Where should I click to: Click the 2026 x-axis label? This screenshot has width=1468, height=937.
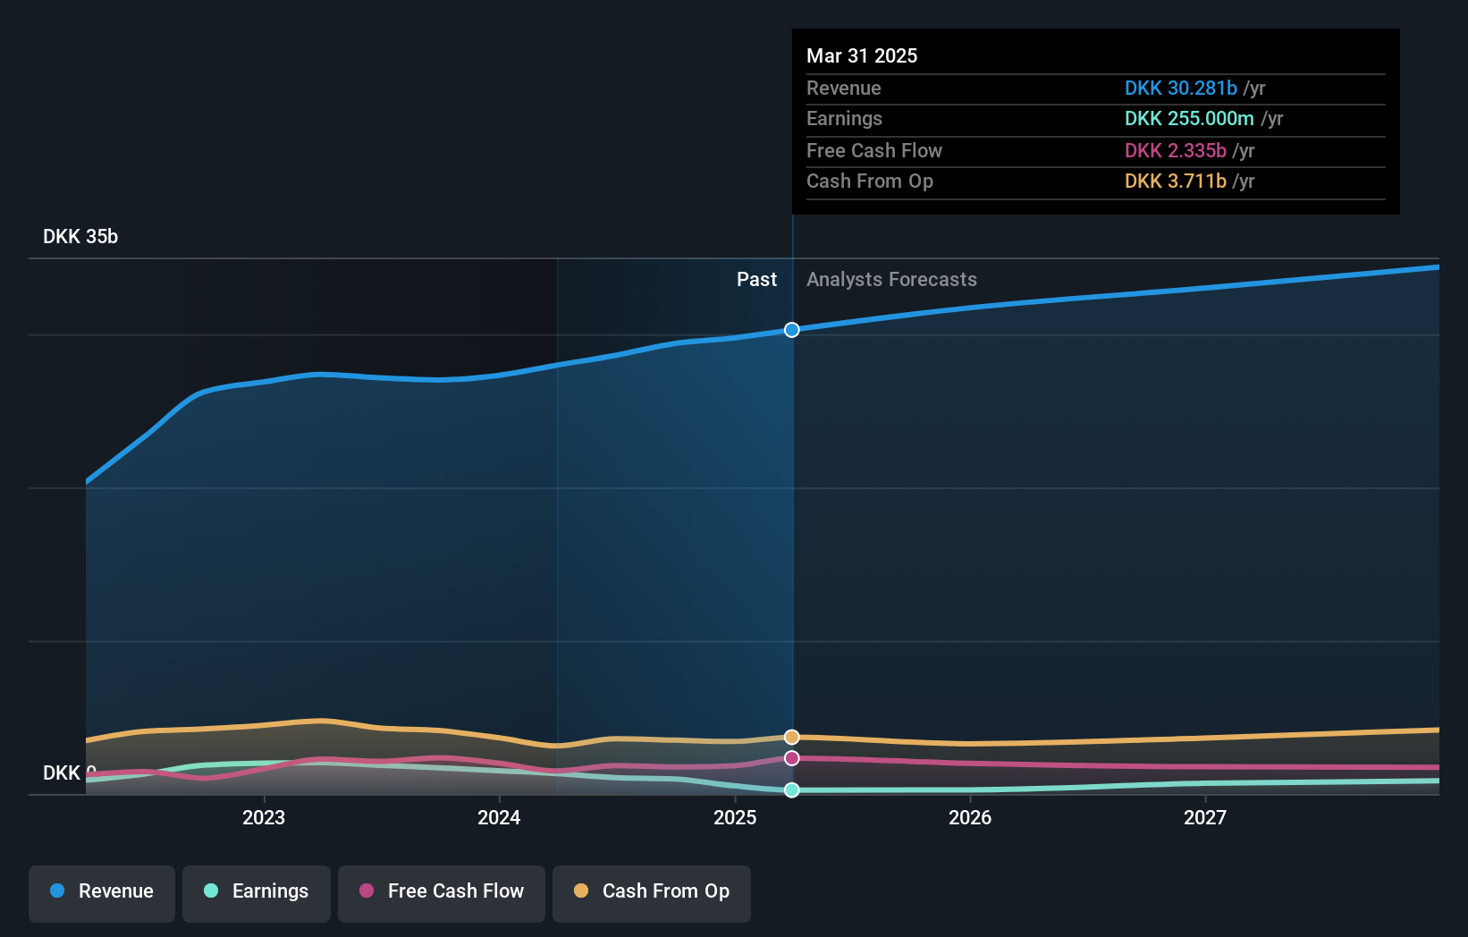coord(970,817)
